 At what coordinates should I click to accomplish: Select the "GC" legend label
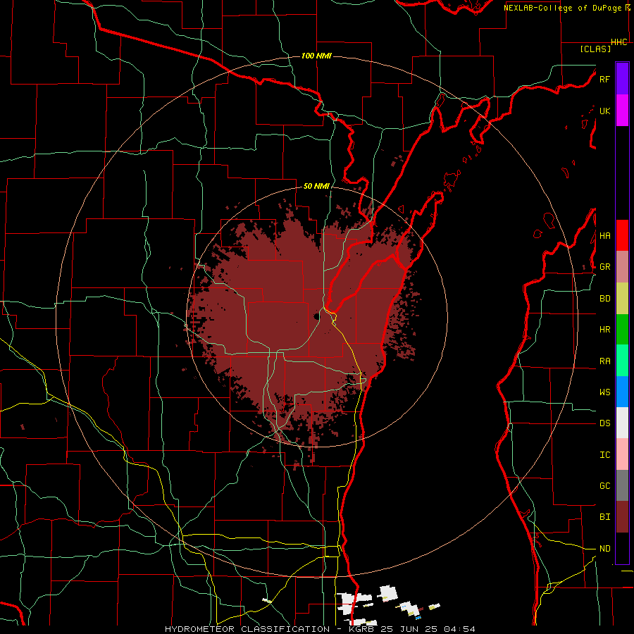coord(604,486)
